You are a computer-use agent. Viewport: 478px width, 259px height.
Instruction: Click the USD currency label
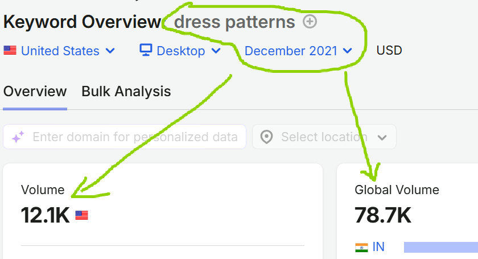389,50
